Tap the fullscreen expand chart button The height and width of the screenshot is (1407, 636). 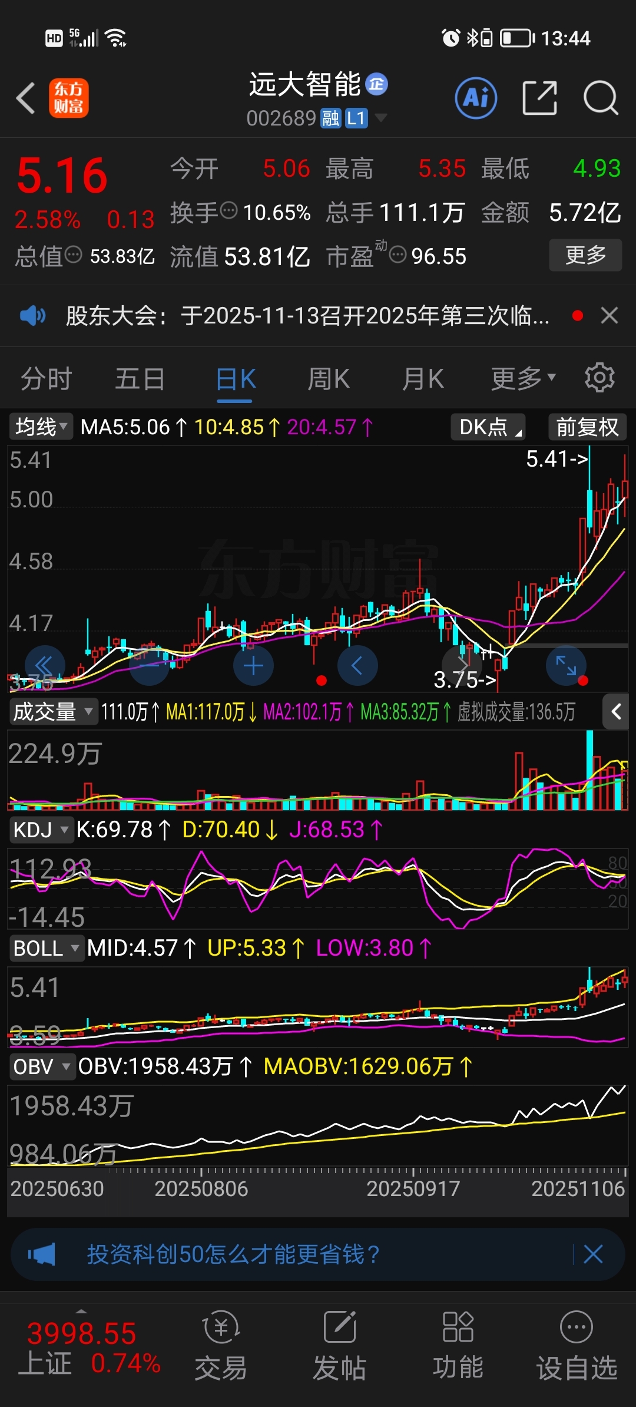coord(566,666)
